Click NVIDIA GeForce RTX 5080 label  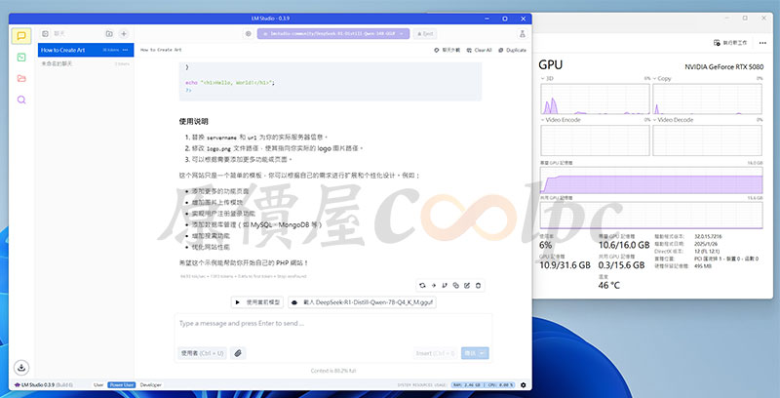click(x=723, y=66)
